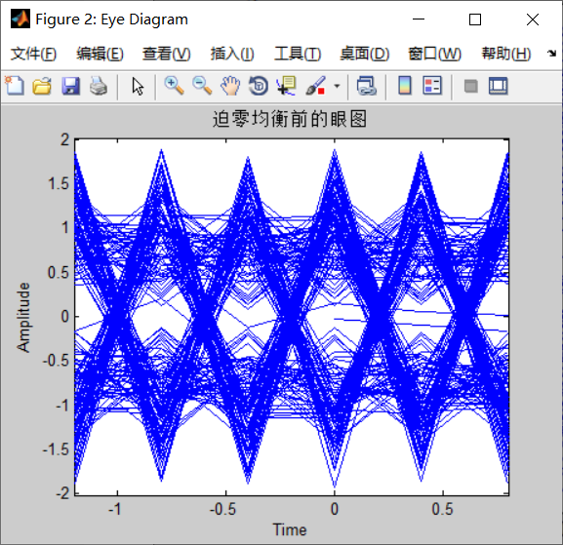563x545 pixels.
Task: Maximize the Eye Diagram window
Action: [x=475, y=19]
